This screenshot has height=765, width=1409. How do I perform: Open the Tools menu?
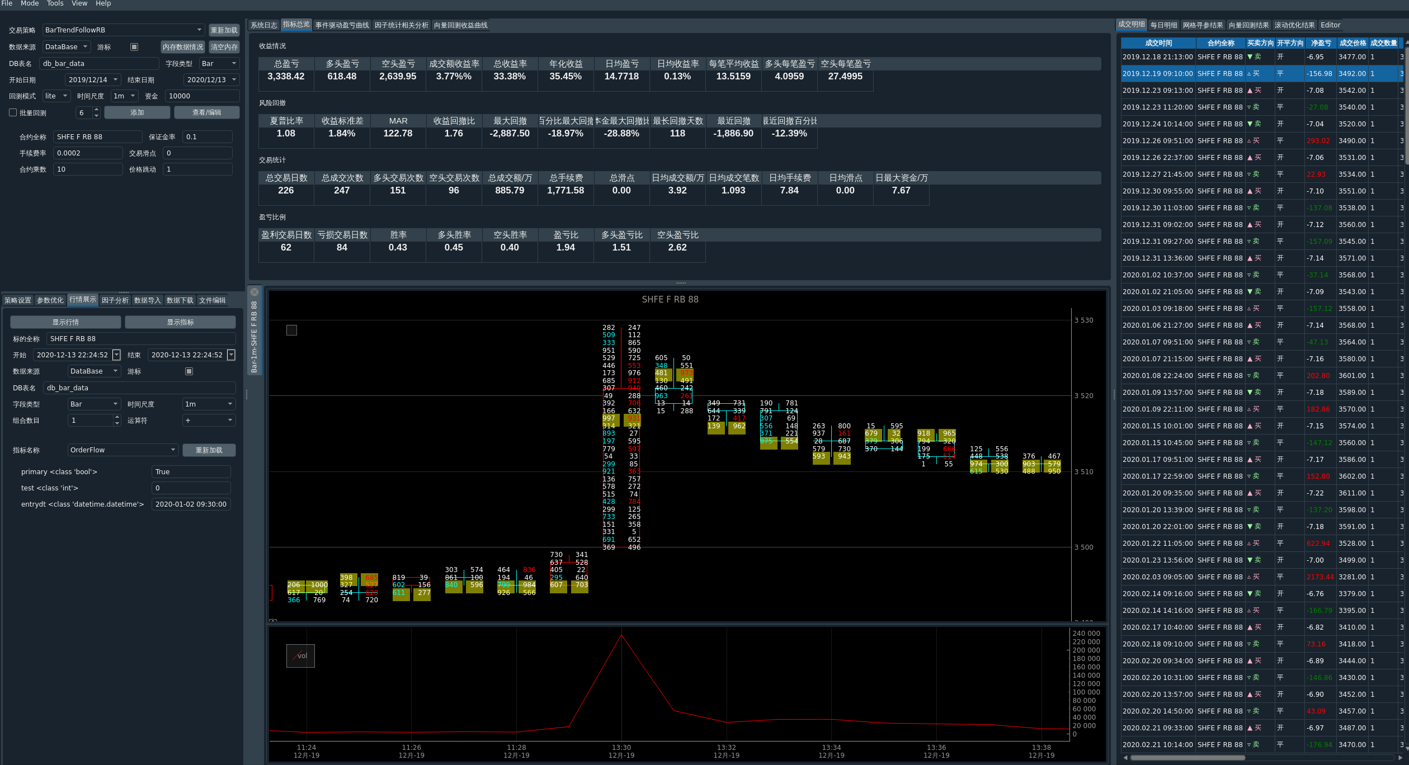(x=55, y=3)
